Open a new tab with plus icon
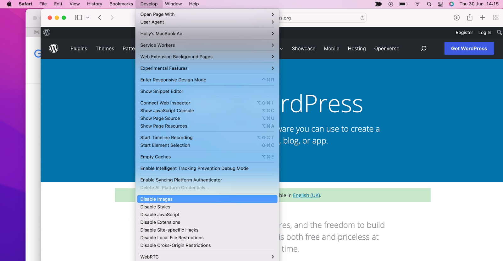The height and width of the screenshot is (261, 503). 483,18
